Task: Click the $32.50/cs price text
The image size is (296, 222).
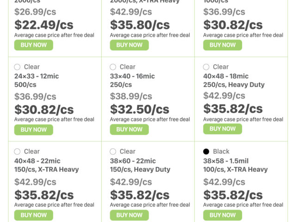Action: pyautogui.click(x=139, y=110)
